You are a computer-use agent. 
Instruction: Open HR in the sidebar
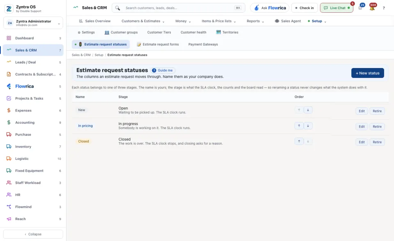pos(33,195)
